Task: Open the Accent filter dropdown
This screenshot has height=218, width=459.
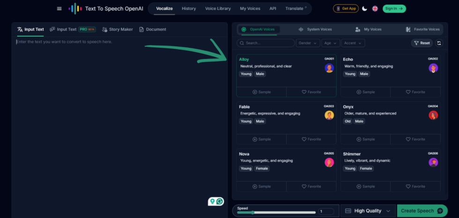Action: click(x=353, y=43)
